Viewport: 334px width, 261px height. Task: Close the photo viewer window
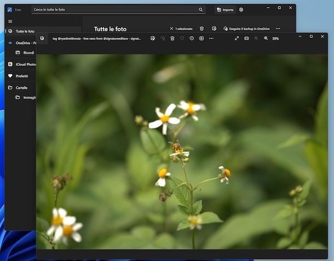[323, 36]
